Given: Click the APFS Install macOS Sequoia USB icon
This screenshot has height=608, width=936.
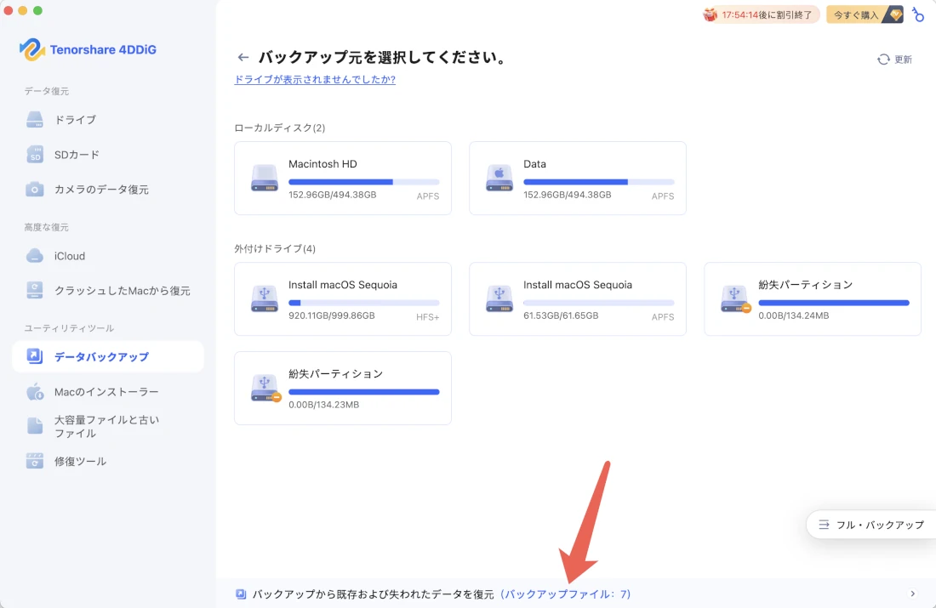Looking at the screenshot, I should click(x=499, y=299).
